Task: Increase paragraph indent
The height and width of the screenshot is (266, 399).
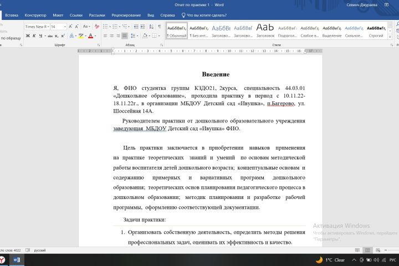Action: (x=142, y=27)
